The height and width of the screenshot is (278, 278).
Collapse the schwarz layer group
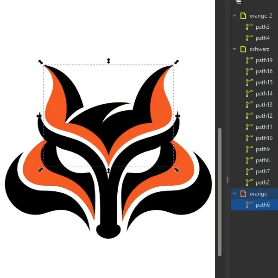click(x=235, y=49)
